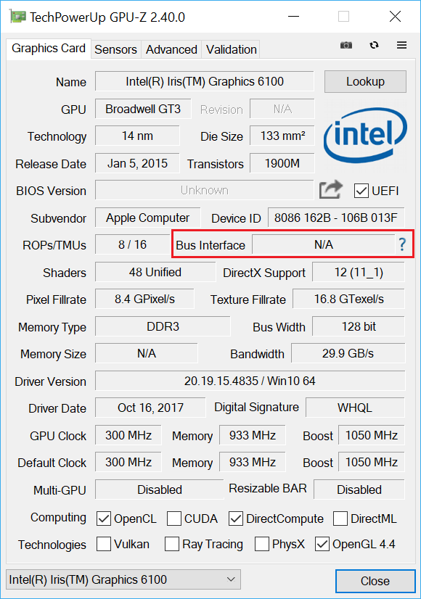Enable the Vulkan checkbox
Image resolution: width=421 pixels, height=599 pixels.
pyautogui.click(x=104, y=544)
